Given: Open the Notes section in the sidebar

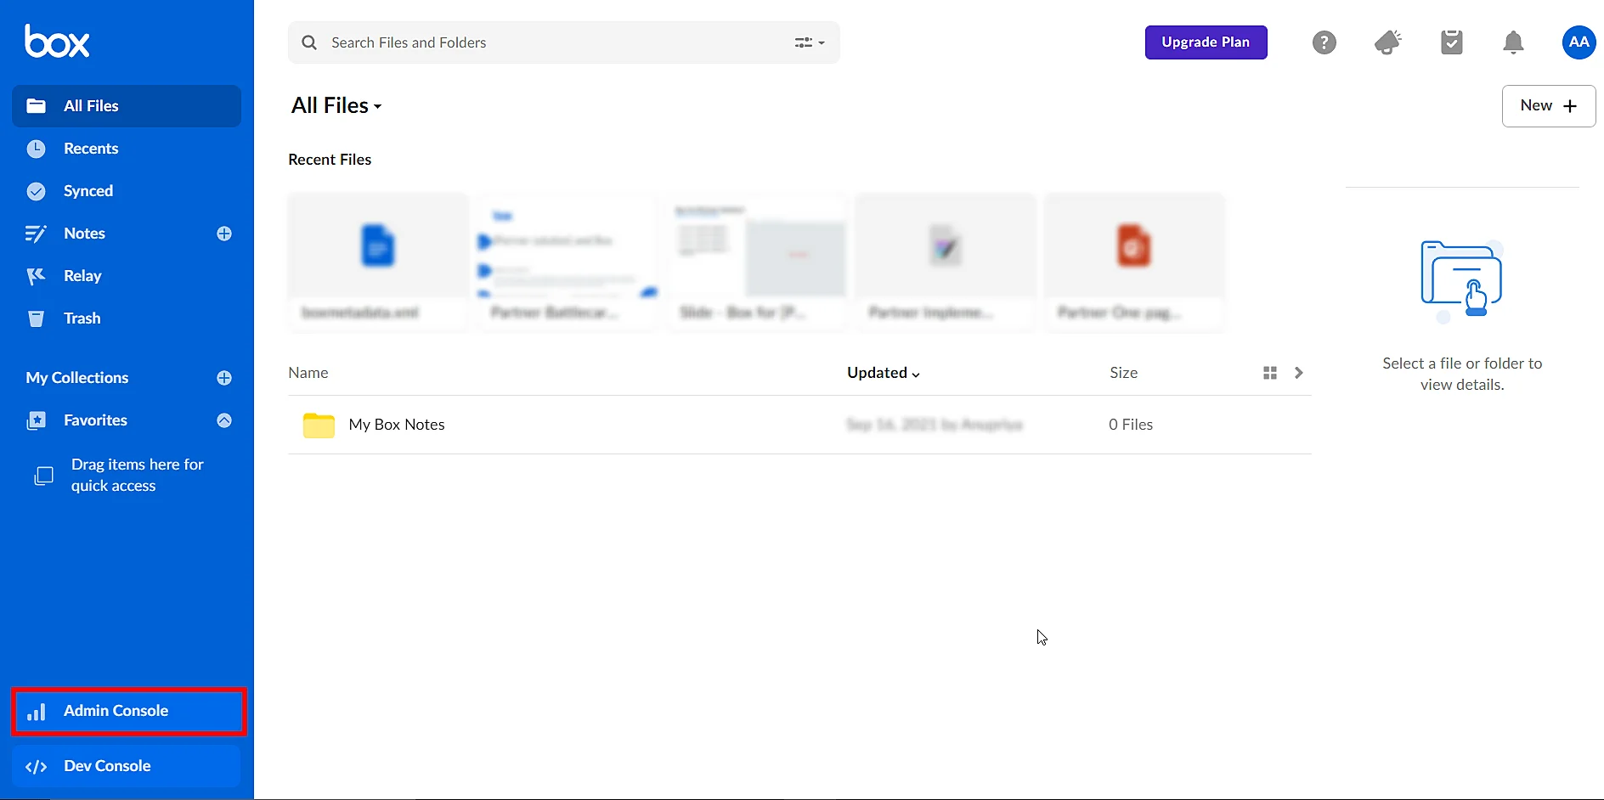Looking at the screenshot, I should [84, 233].
